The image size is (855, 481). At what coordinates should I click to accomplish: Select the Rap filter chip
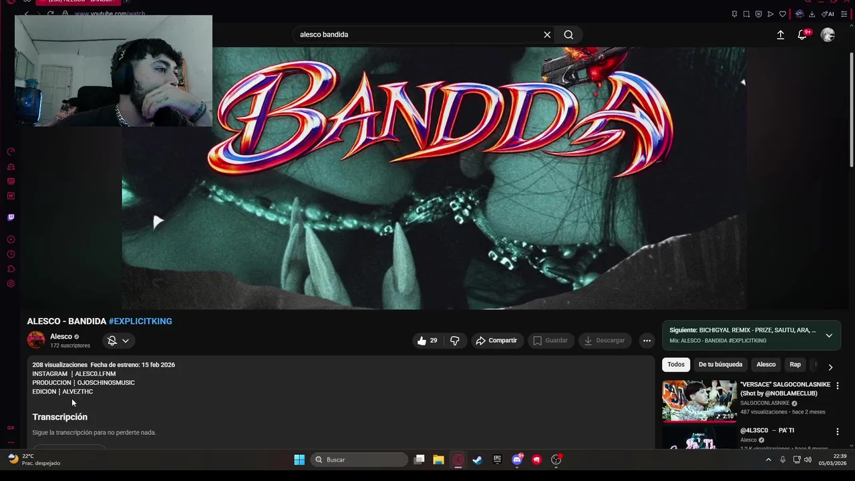(795, 365)
